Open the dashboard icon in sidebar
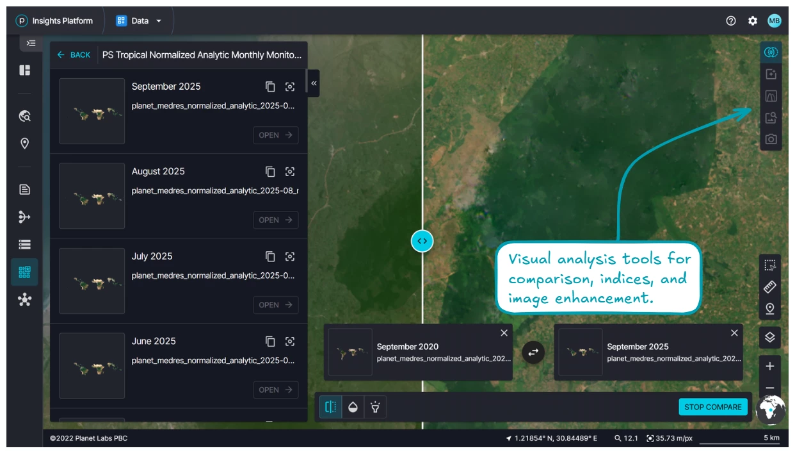The image size is (795, 453). pos(24,70)
